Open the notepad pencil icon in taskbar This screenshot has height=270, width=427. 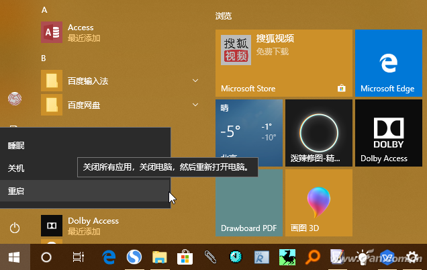pos(337,257)
